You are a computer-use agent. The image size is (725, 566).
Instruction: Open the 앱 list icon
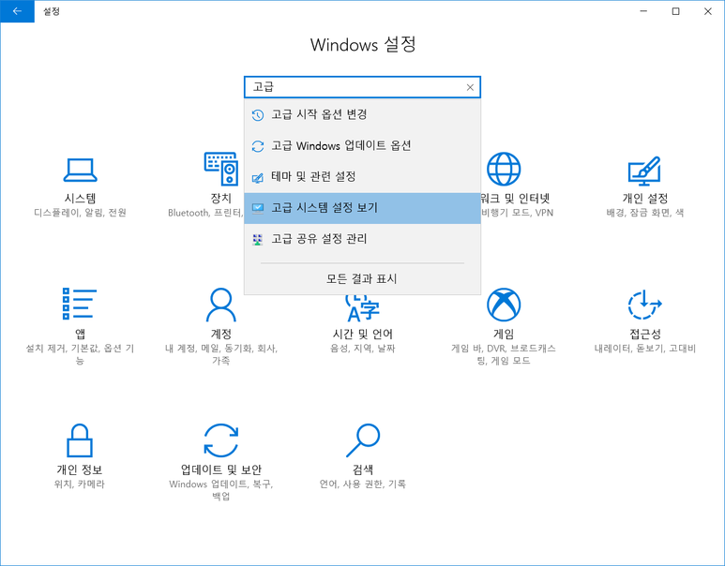80,304
